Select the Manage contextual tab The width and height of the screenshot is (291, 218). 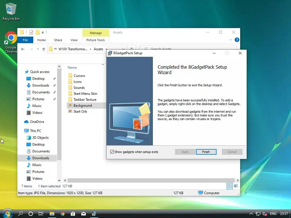click(96, 33)
